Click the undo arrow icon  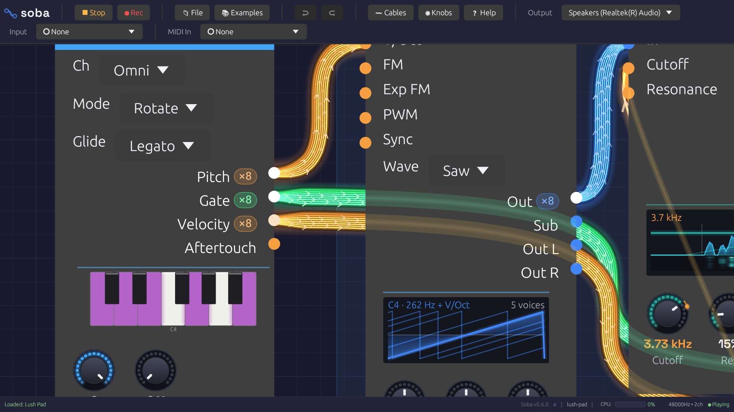point(305,13)
